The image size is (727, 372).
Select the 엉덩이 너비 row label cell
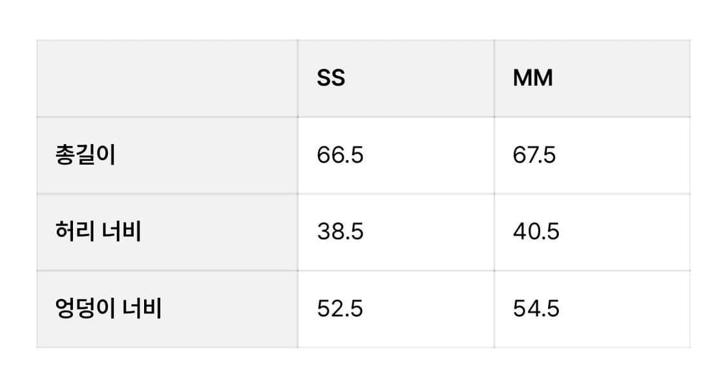[108, 309]
